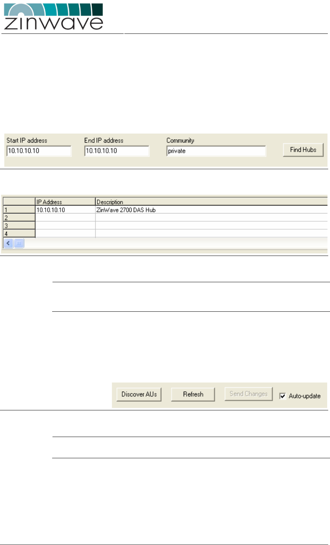330x545 pixels.
Task: Click the horizontal scrollbar thumb under the table
Action: 19,243
